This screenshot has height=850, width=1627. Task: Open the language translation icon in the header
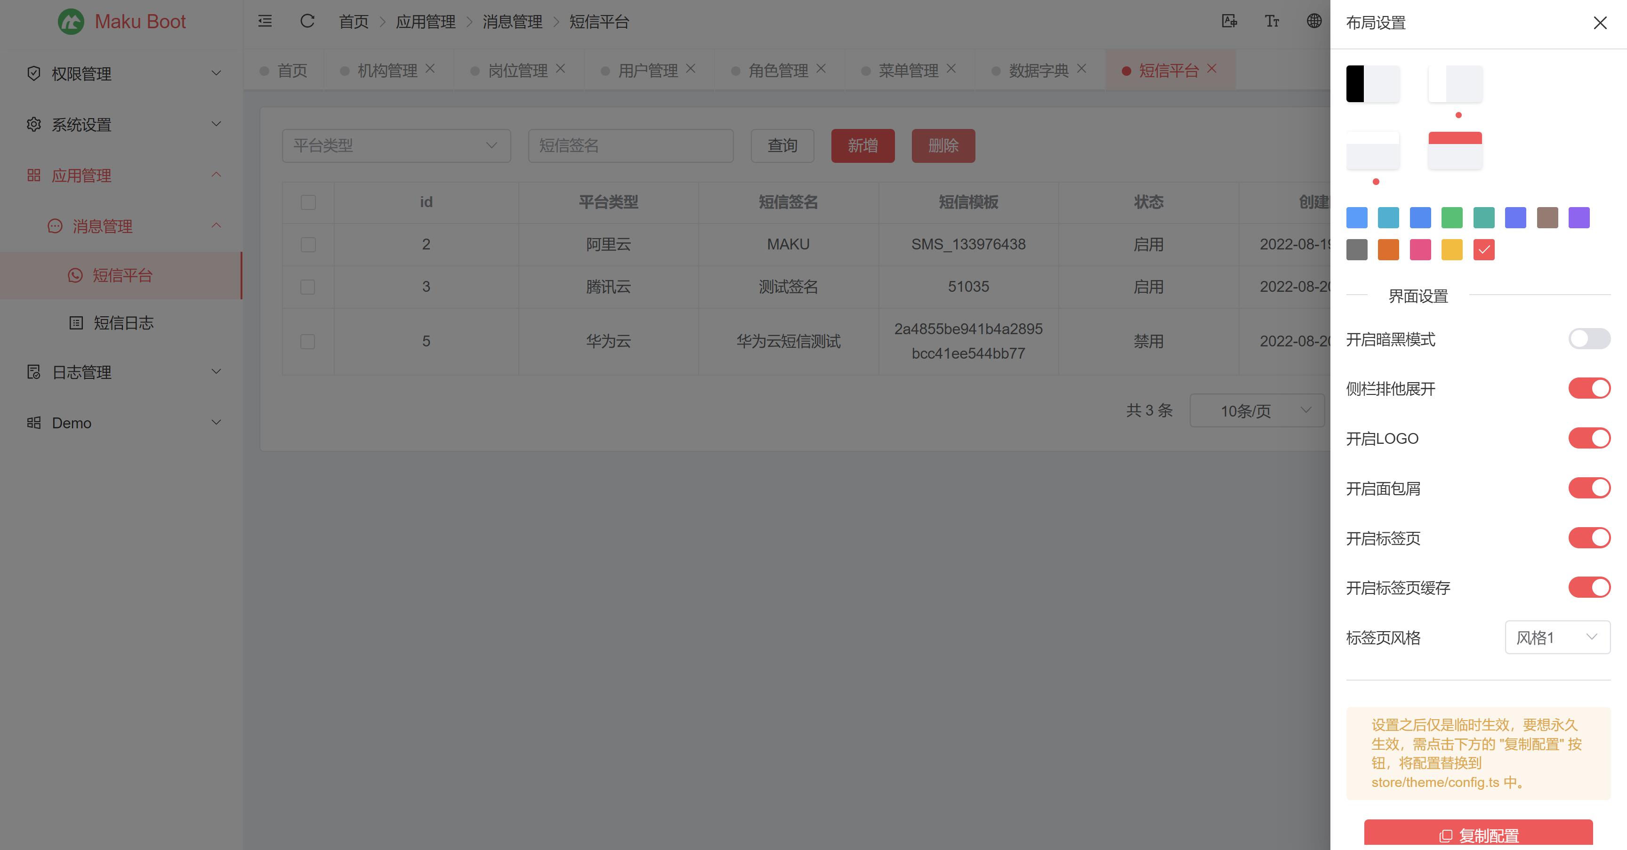click(1229, 21)
